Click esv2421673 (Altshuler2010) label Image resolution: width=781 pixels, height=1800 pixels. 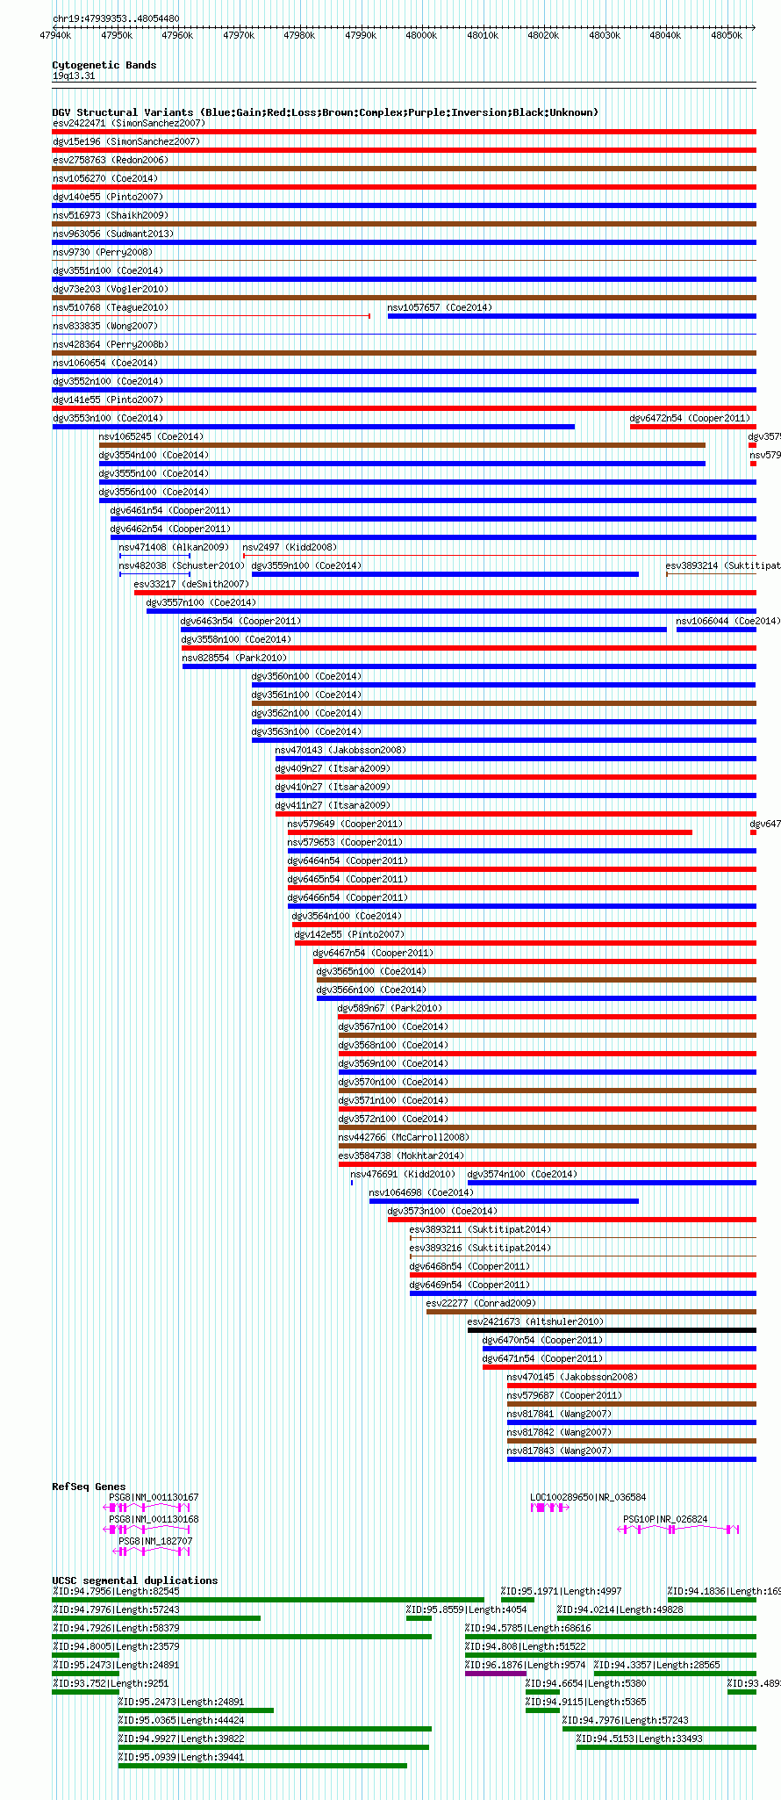535,1321
